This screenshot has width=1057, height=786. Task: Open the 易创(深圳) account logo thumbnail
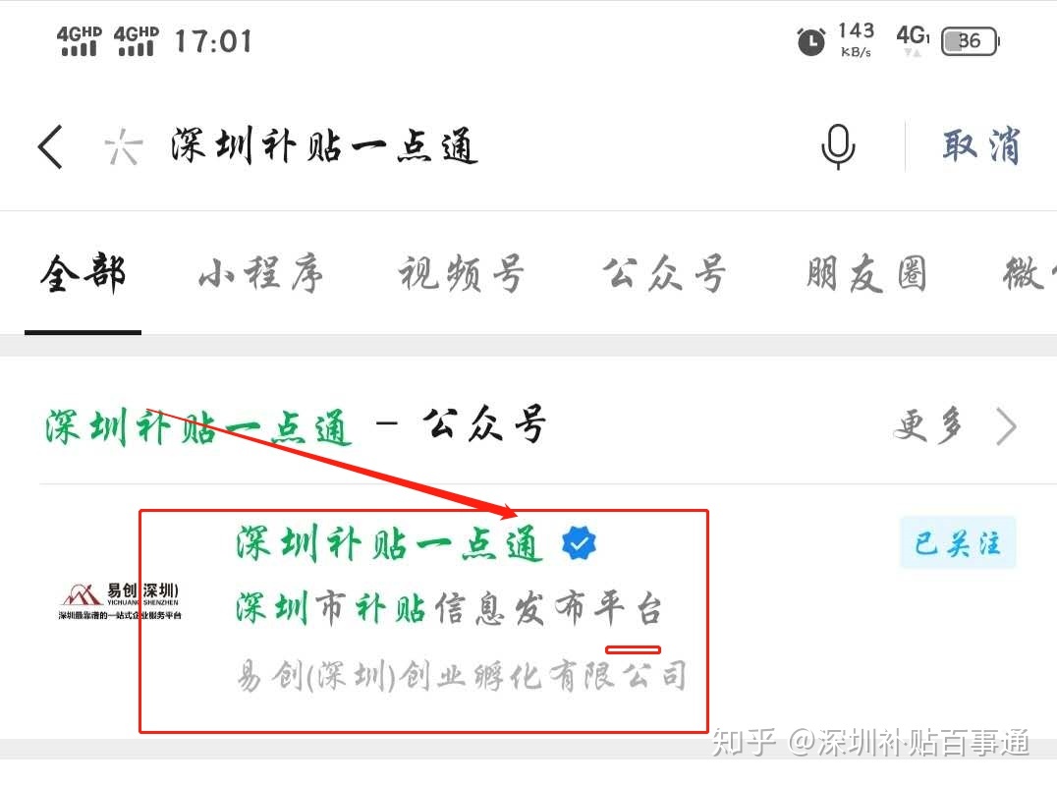[x=119, y=601]
